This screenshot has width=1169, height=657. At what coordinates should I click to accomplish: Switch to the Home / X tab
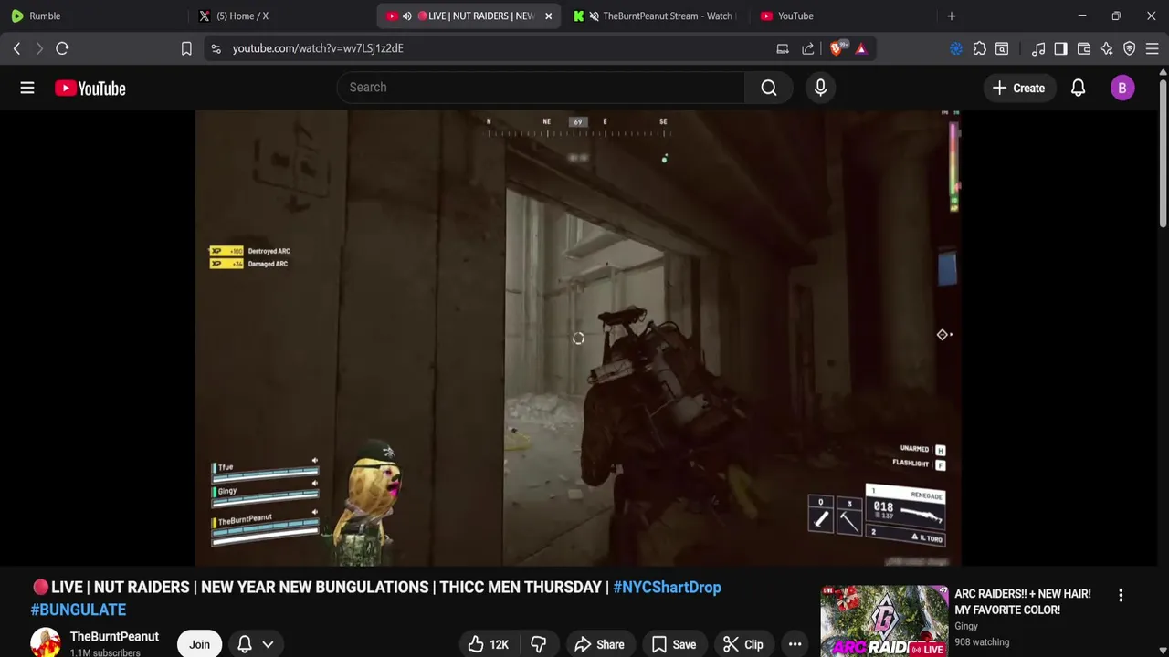click(283, 16)
